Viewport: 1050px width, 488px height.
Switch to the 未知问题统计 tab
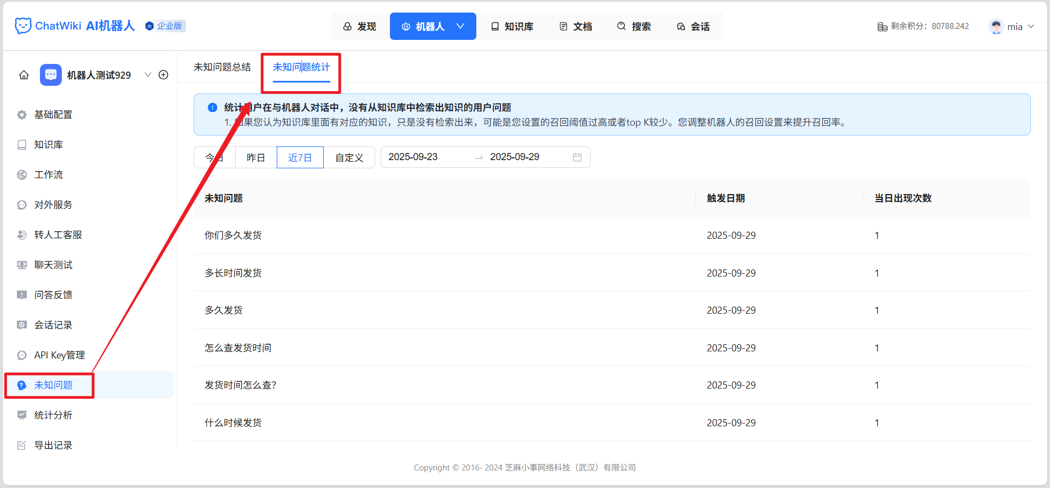pos(301,67)
